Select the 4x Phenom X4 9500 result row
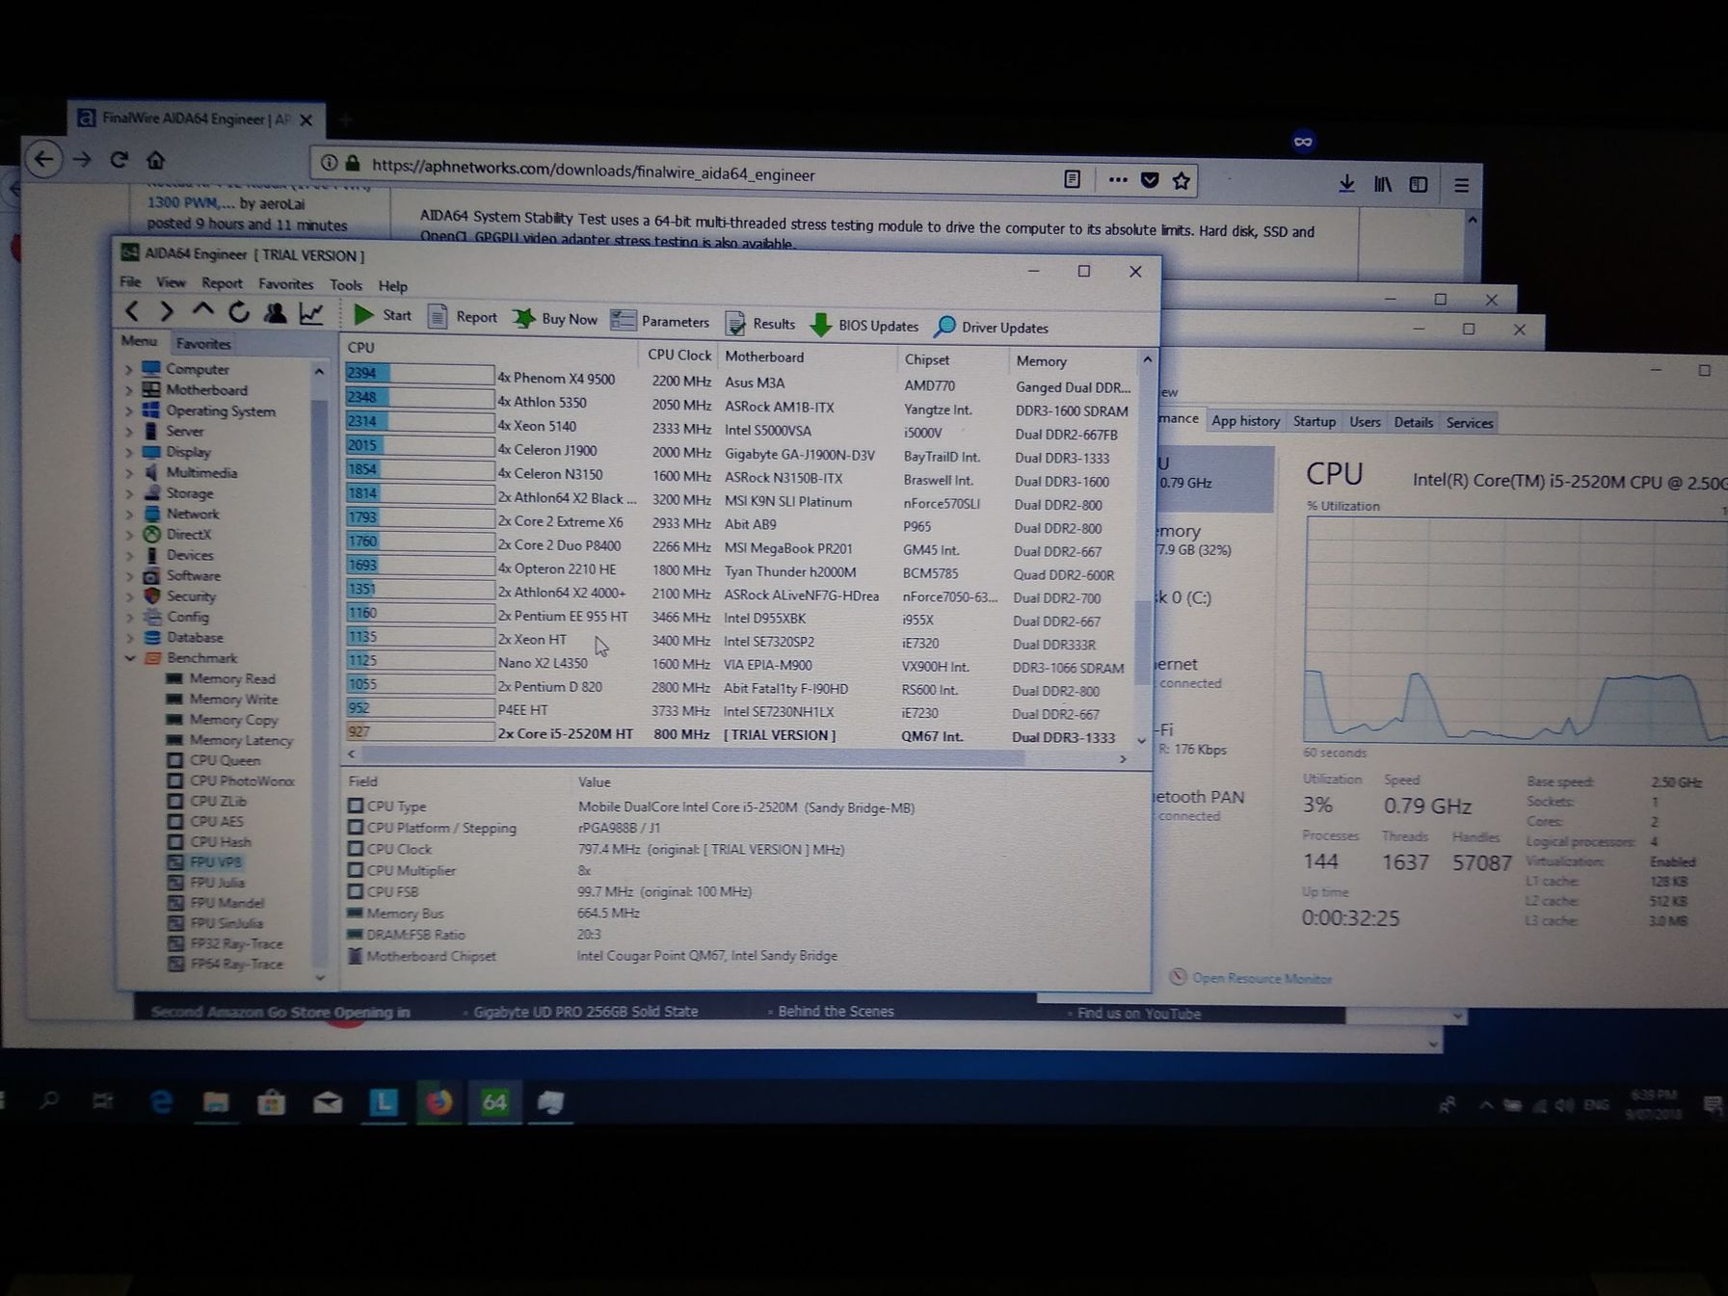 (x=738, y=382)
